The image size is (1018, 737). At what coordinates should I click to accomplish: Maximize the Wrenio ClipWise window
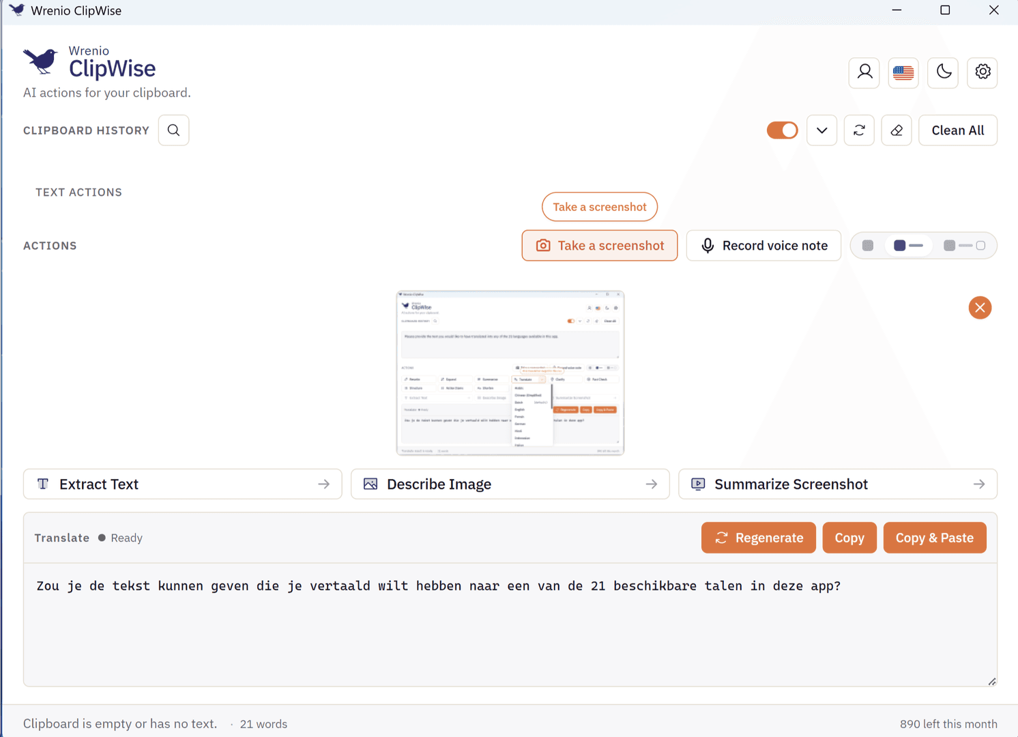(945, 10)
